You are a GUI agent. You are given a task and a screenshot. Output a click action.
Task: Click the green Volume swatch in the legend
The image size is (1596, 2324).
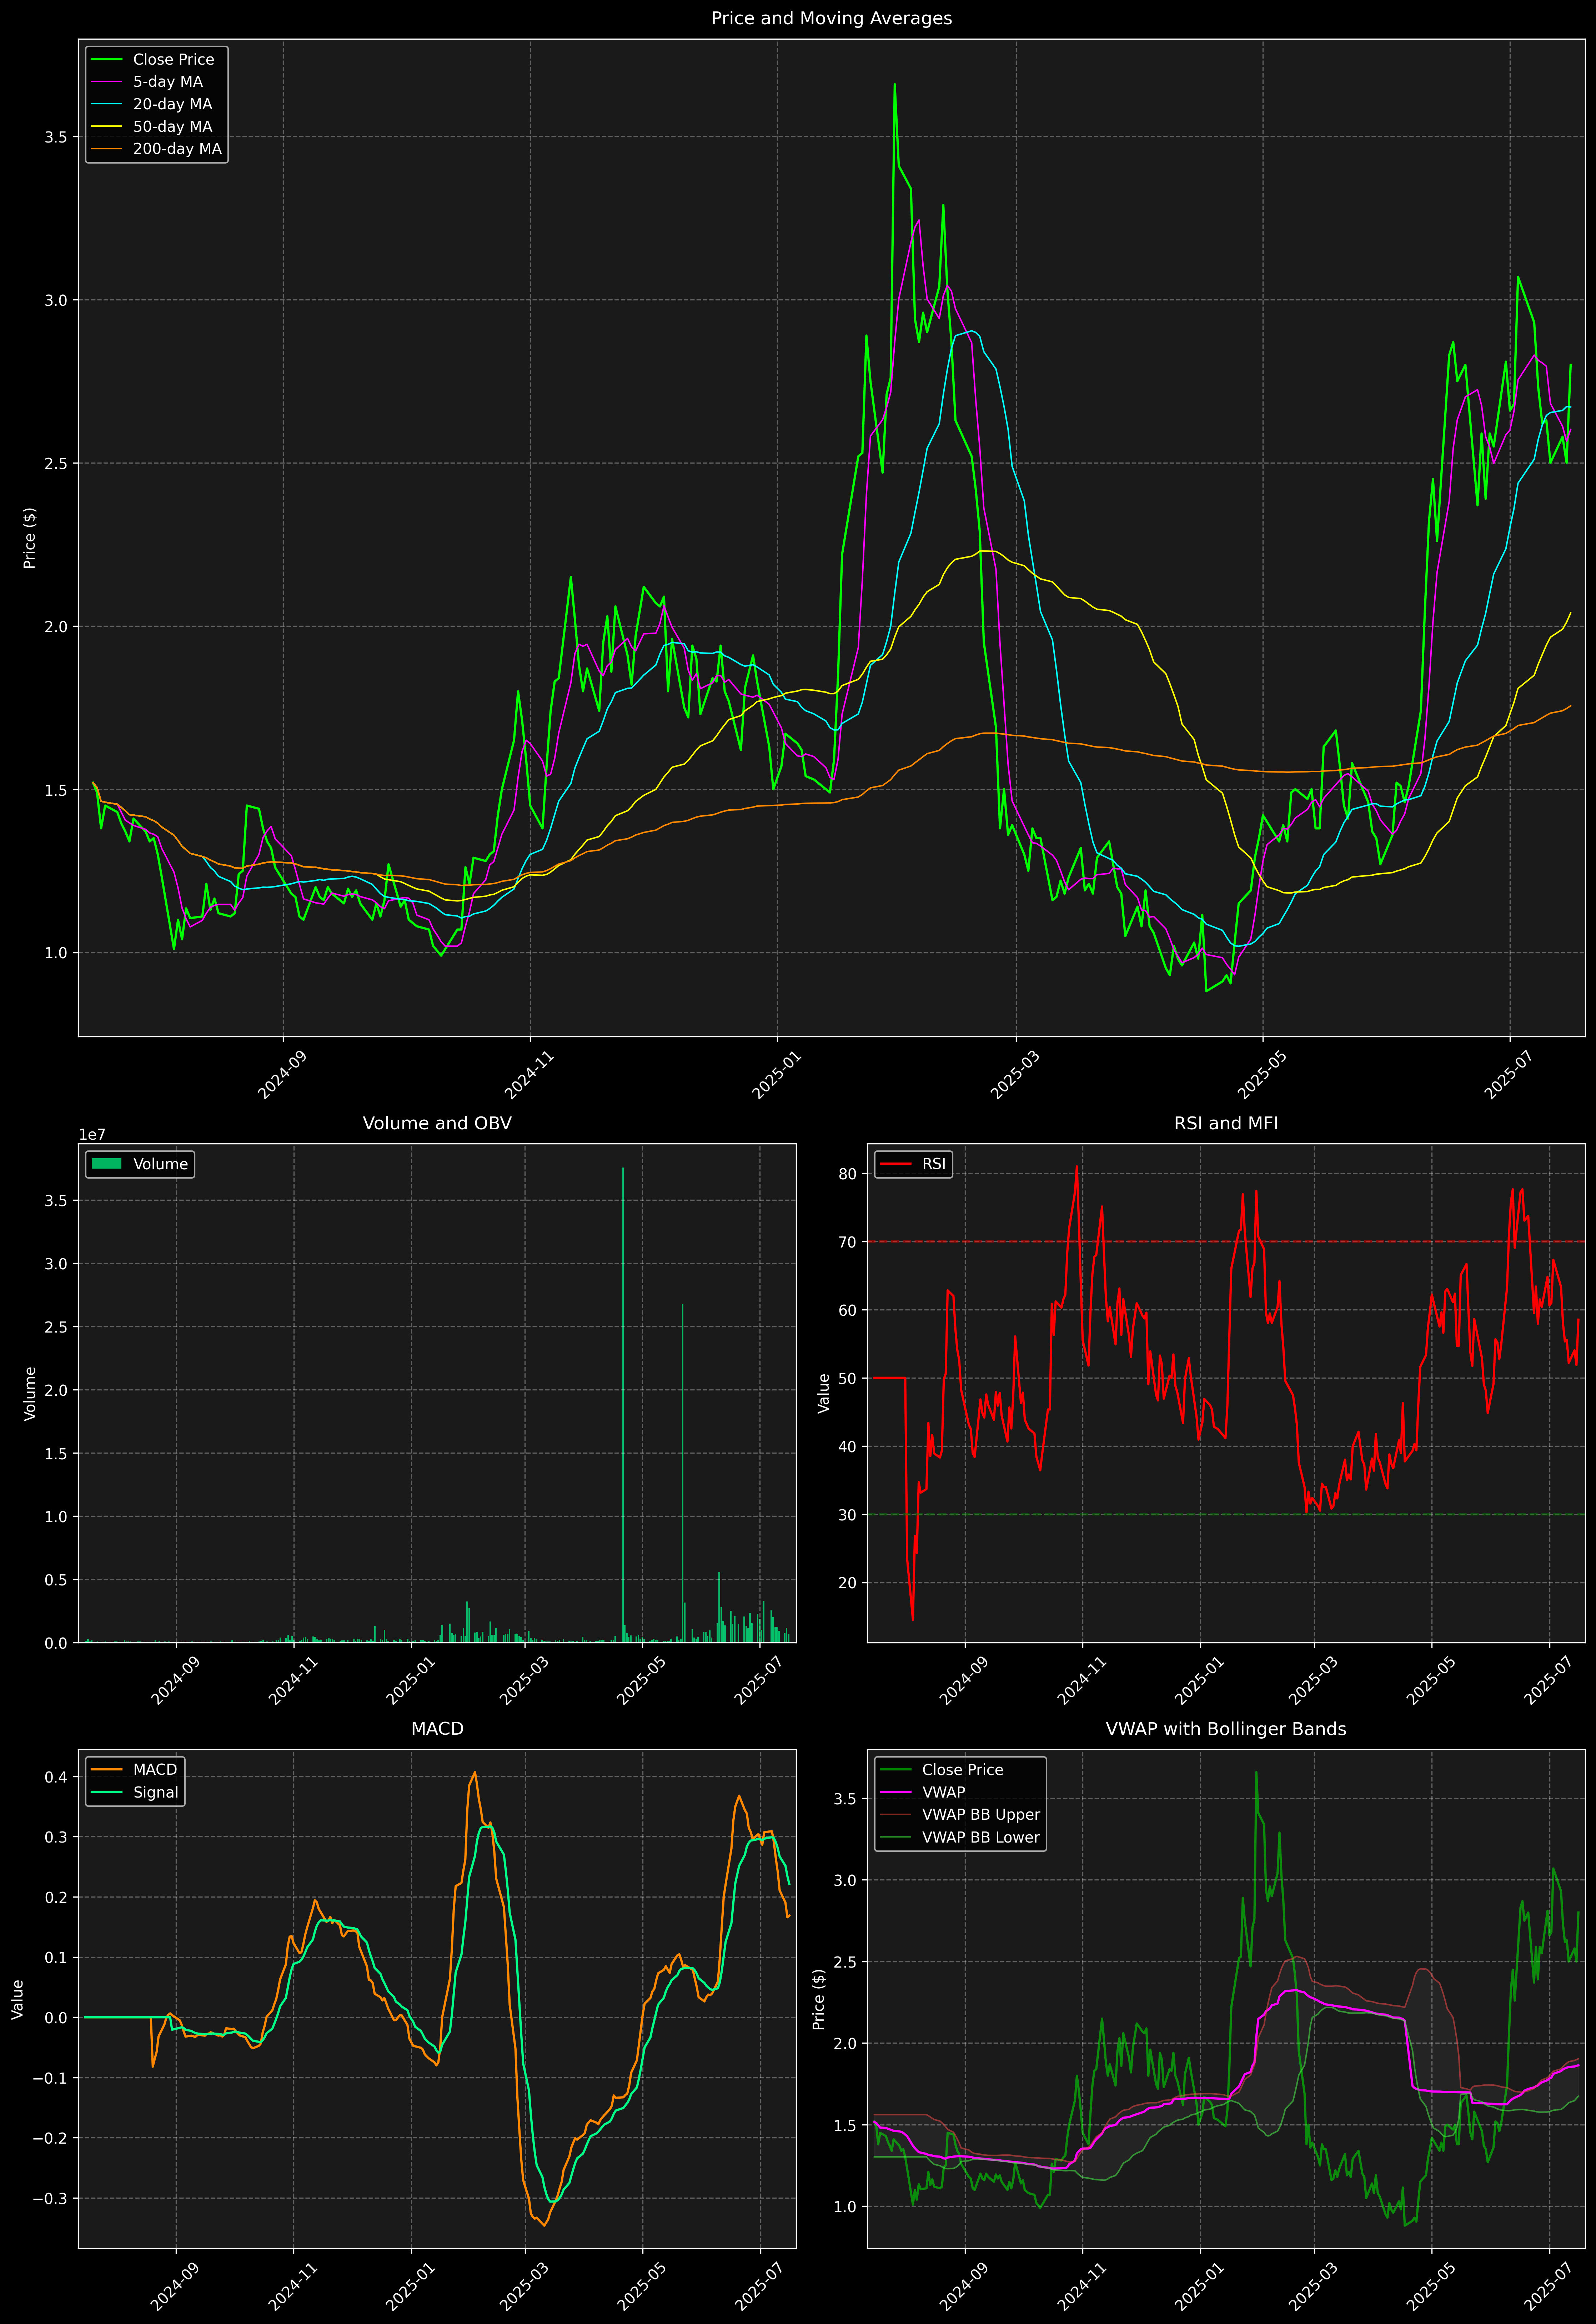[106, 1164]
